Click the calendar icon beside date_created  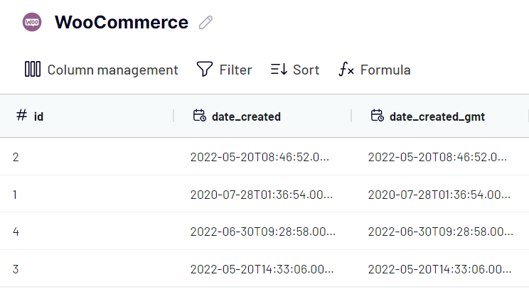click(x=199, y=115)
